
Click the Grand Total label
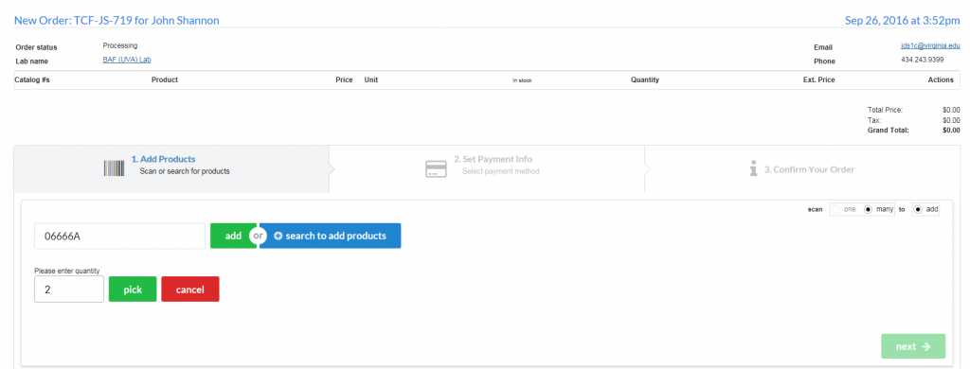pyautogui.click(x=889, y=131)
